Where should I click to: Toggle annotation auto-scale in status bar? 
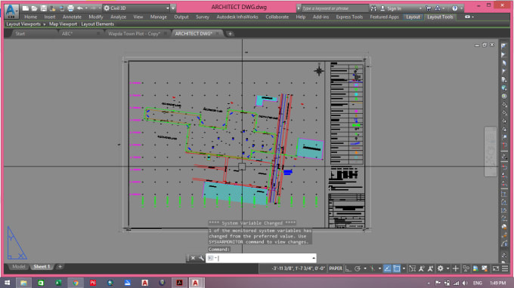pos(430,268)
